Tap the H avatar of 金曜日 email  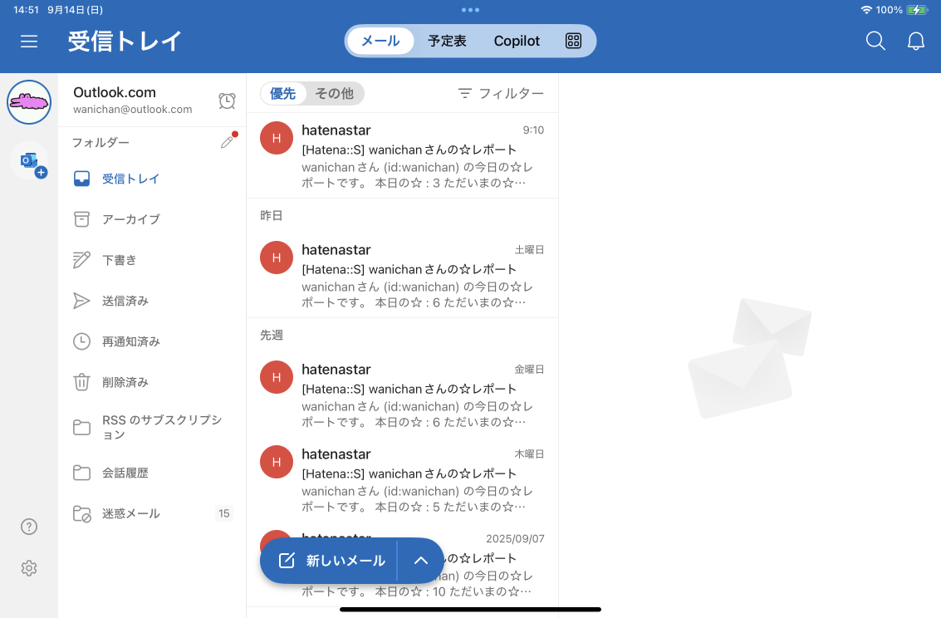[277, 377]
